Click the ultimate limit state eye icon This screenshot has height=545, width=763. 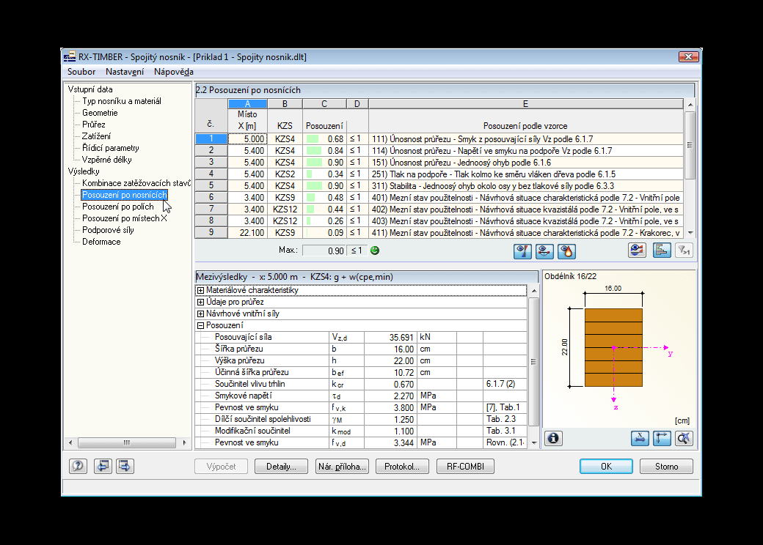pyautogui.click(x=522, y=251)
